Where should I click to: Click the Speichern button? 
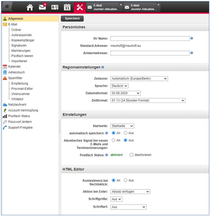click(72, 18)
